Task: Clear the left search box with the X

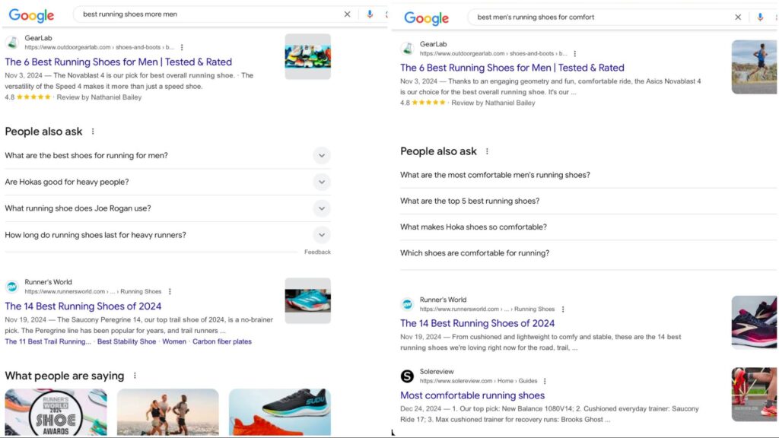Action: click(x=347, y=14)
